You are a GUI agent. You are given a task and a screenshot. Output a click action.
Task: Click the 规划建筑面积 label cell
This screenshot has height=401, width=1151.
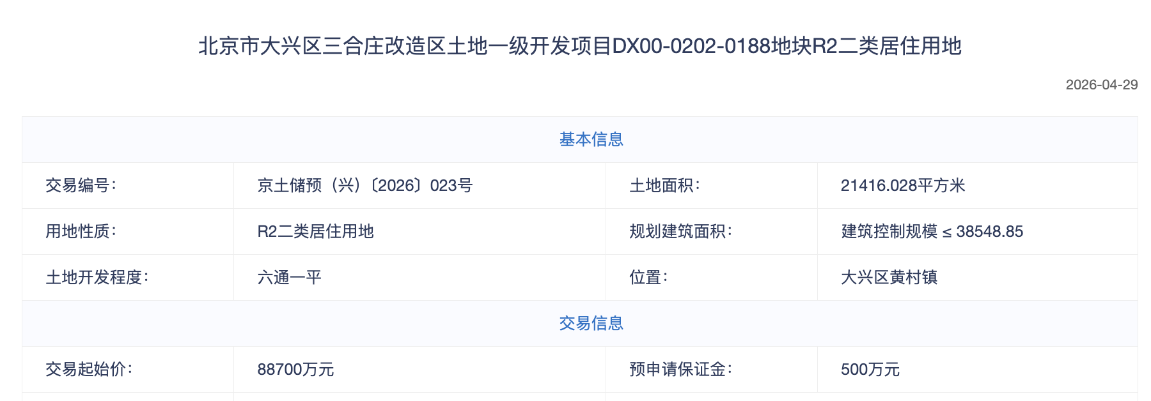coord(680,232)
